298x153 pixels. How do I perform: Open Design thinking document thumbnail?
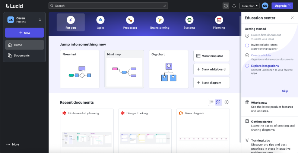[x=145, y=138]
